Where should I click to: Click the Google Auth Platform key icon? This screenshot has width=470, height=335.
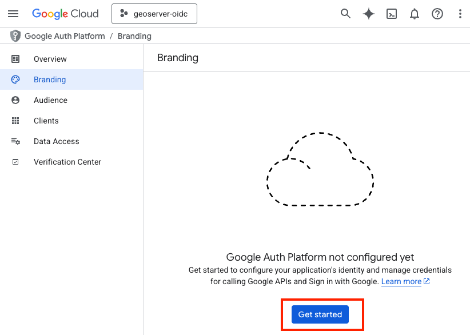(14, 35)
